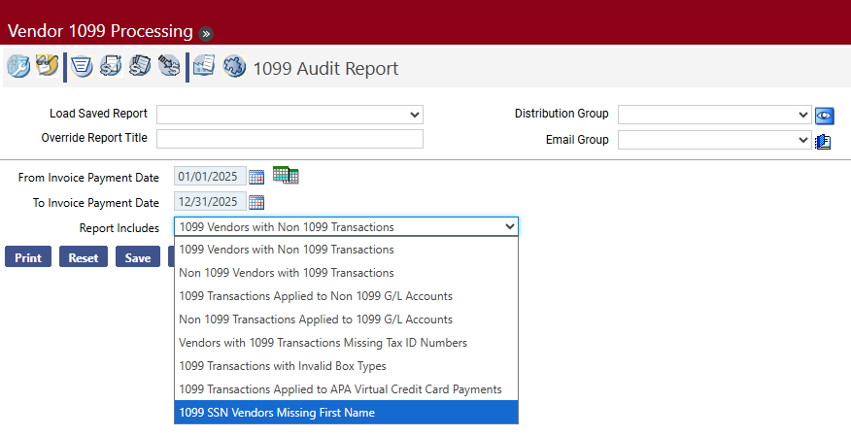Click the Reset button
The height and width of the screenshot is (437, 851).
84,257
